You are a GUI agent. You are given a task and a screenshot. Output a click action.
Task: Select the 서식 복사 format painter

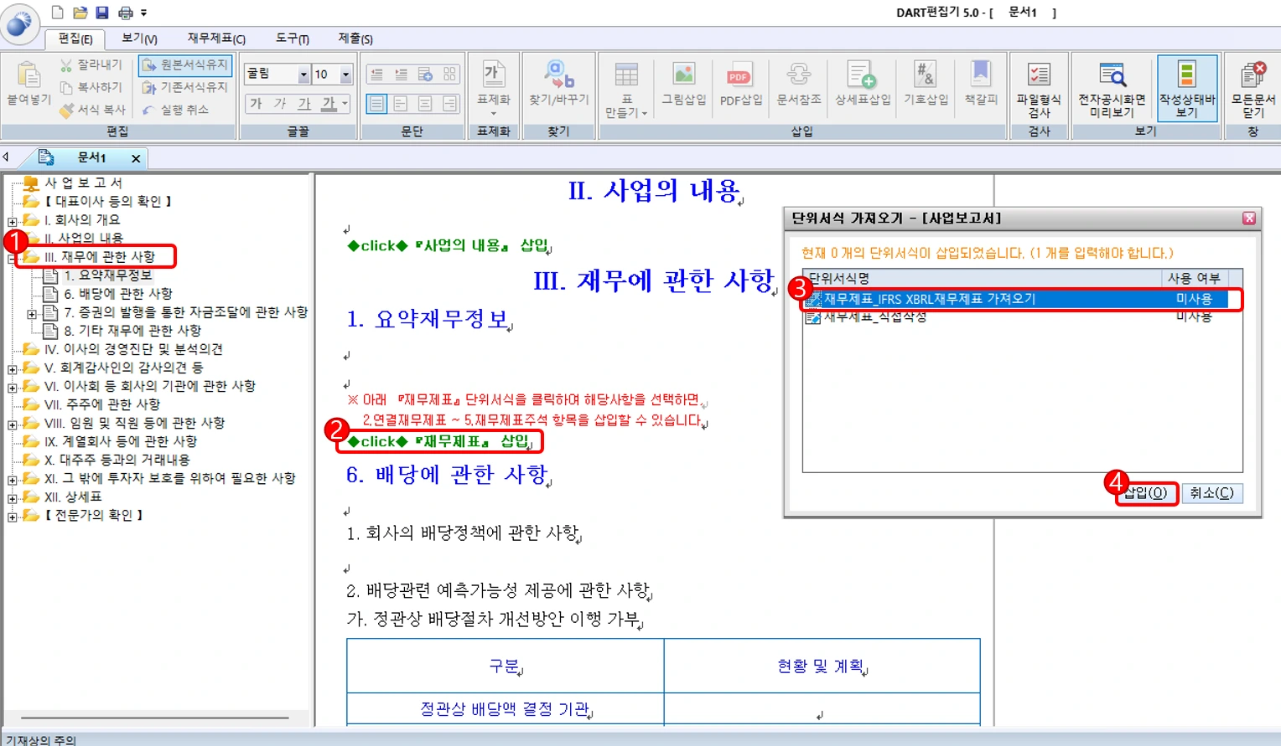click(x=93, y=110)
